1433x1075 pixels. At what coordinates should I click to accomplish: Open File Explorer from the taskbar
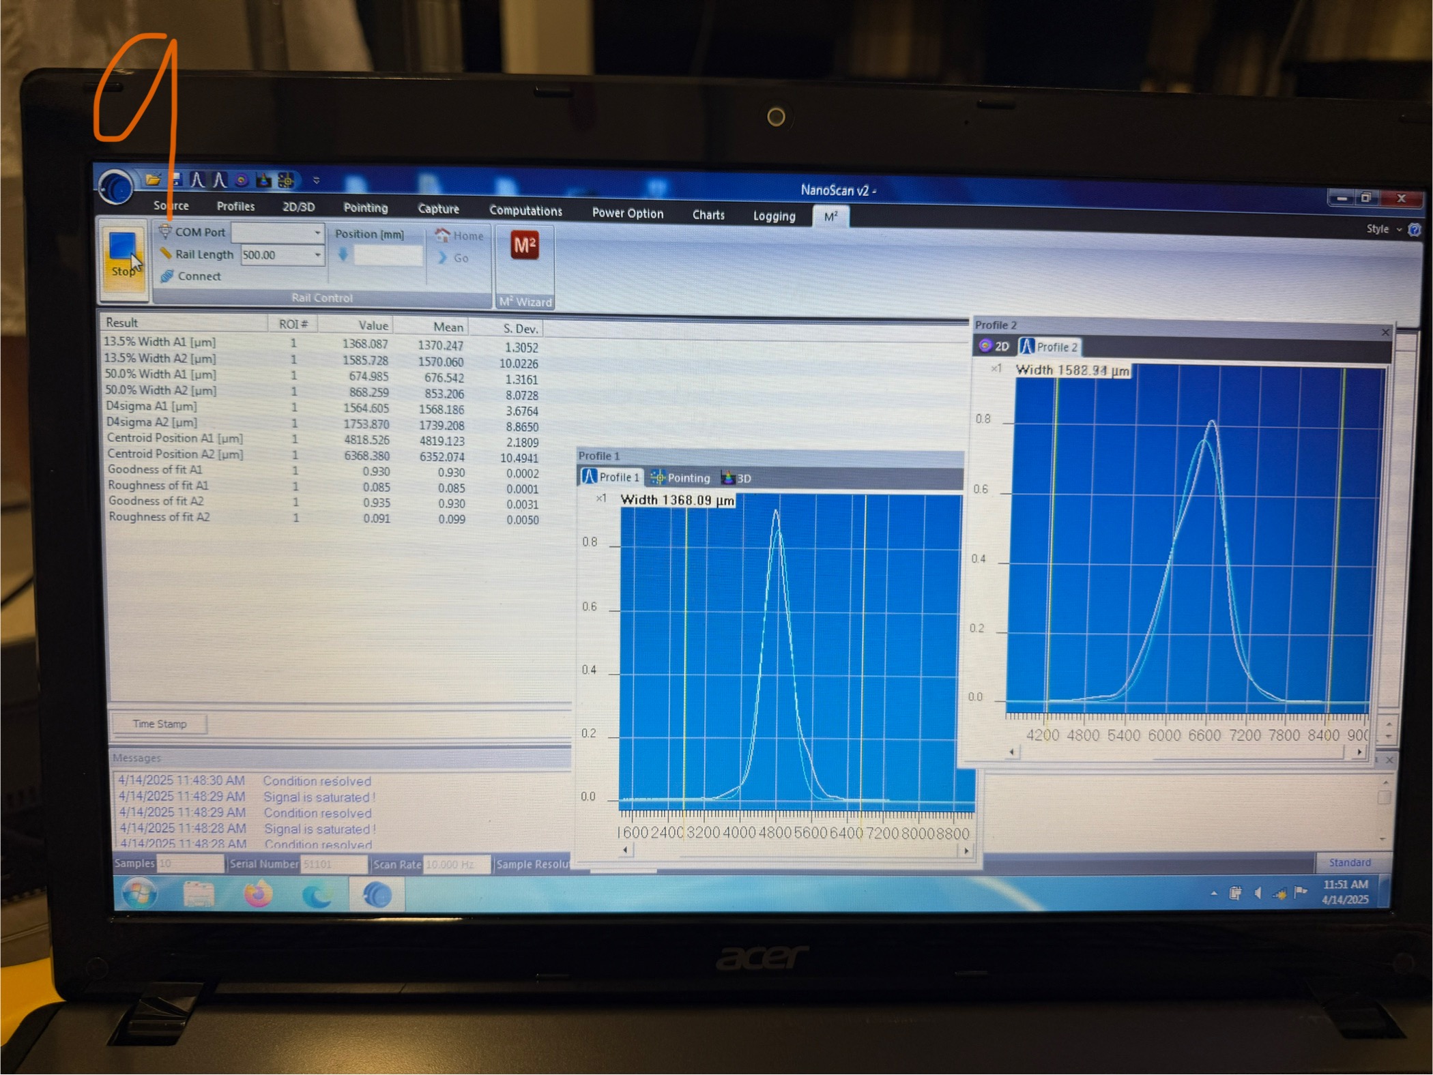pyautogui.click(x=199, y=895)
